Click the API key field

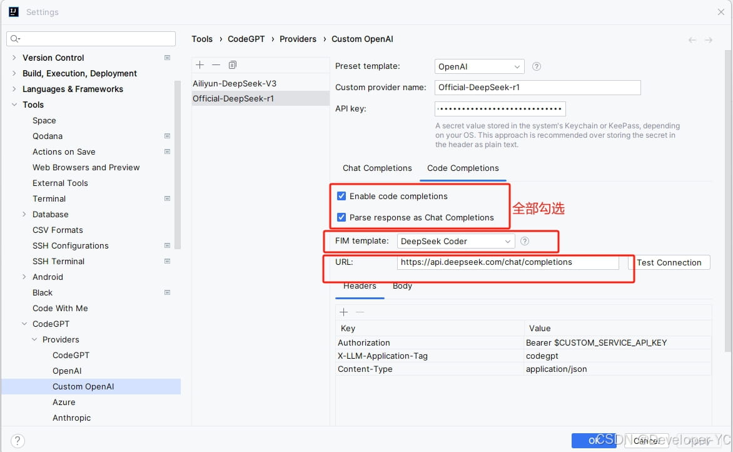click(500, 109)
